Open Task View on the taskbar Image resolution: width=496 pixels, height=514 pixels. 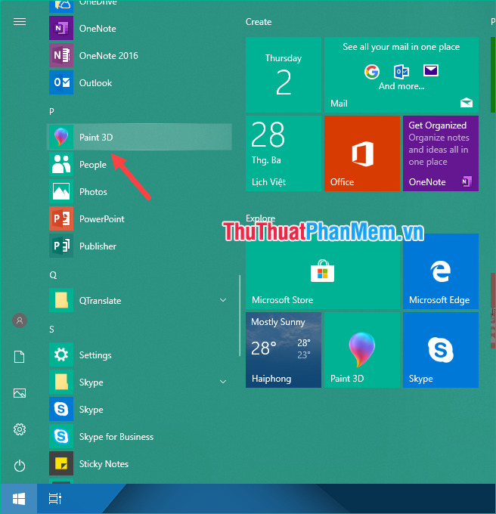55,498
